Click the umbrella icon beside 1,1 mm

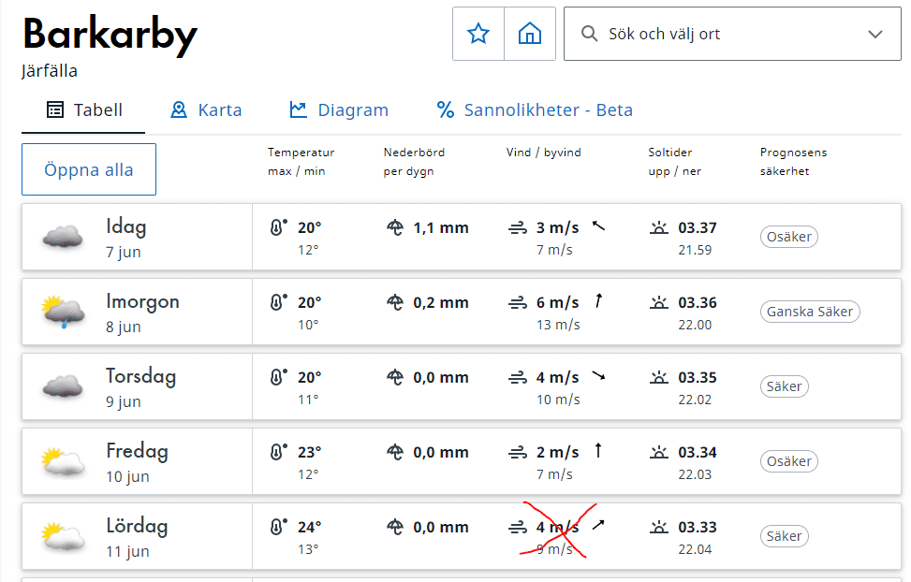coord(395,227)
